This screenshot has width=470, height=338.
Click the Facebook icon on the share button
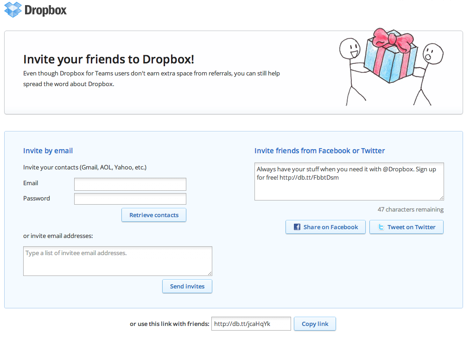point(297,227)
